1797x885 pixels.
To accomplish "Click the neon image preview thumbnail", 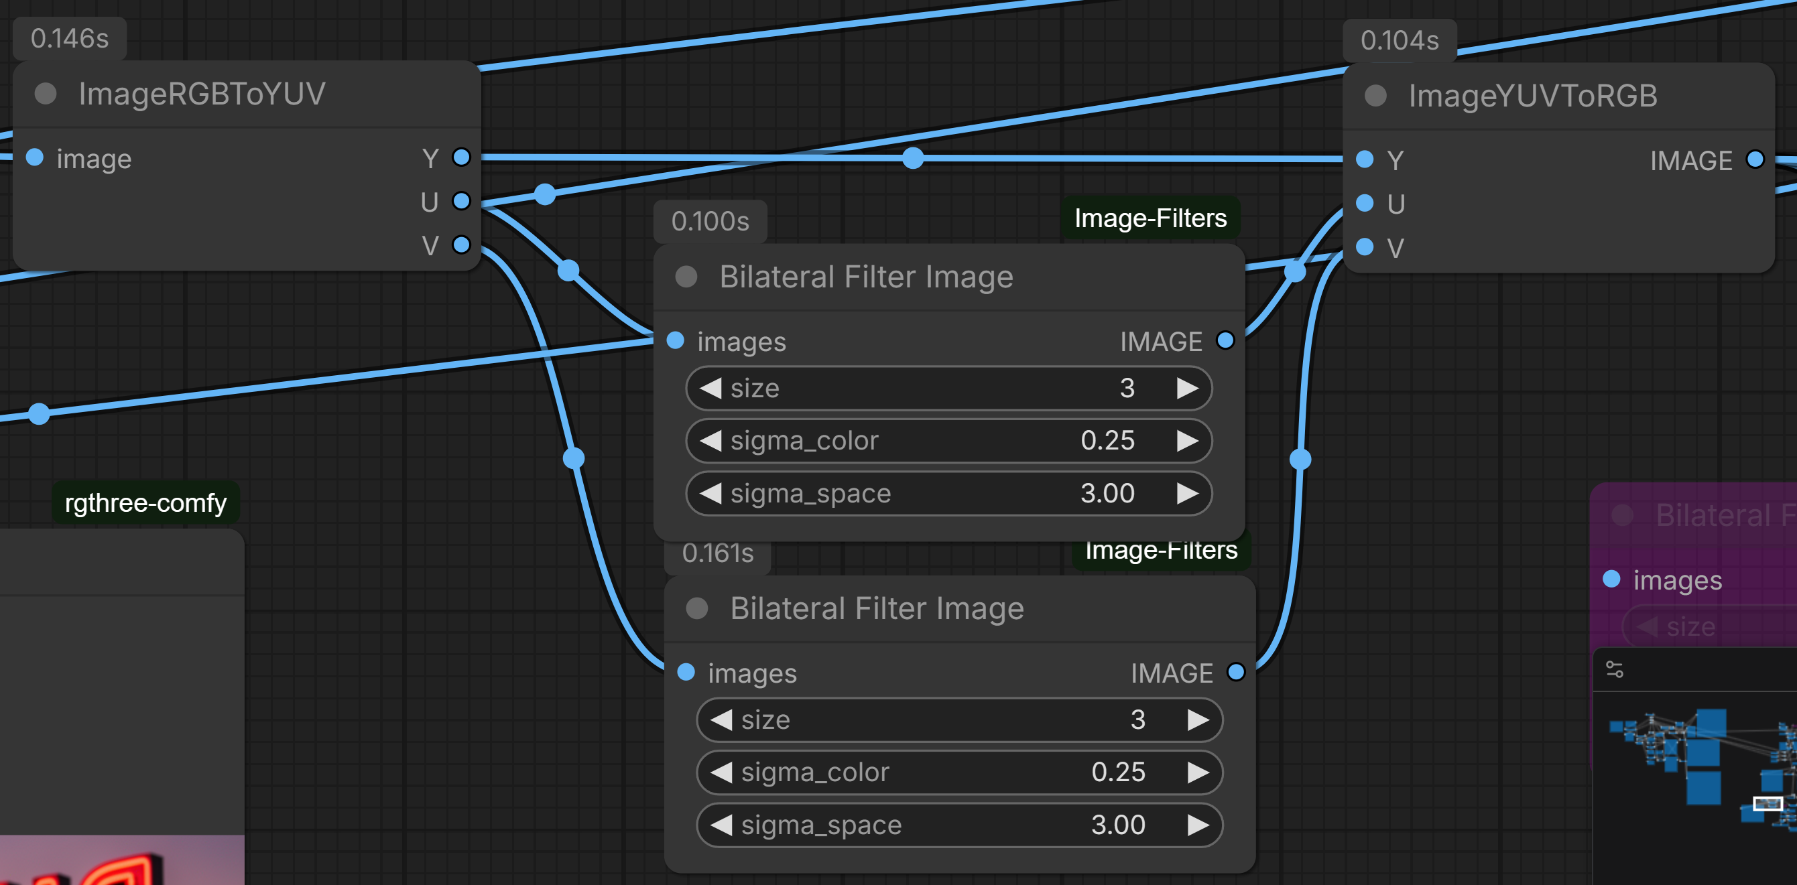I will (x=122, y=860).
